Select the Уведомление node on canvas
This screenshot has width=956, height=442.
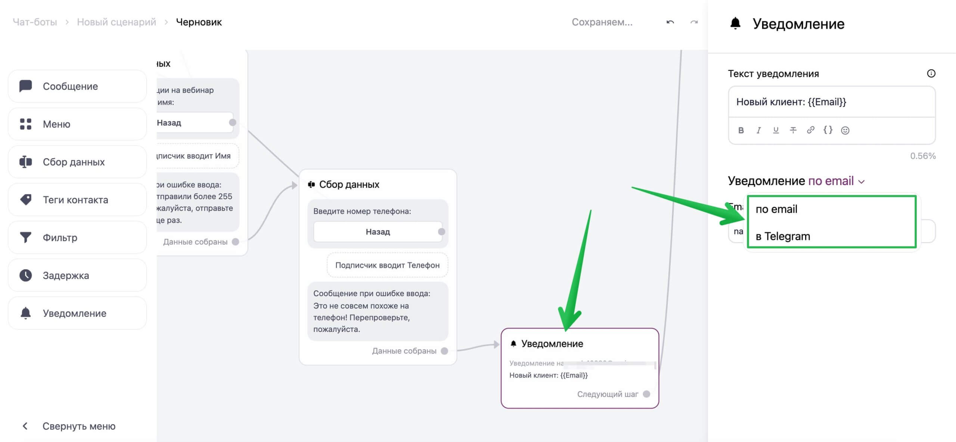pyautogui.click(x=580, y=368)
